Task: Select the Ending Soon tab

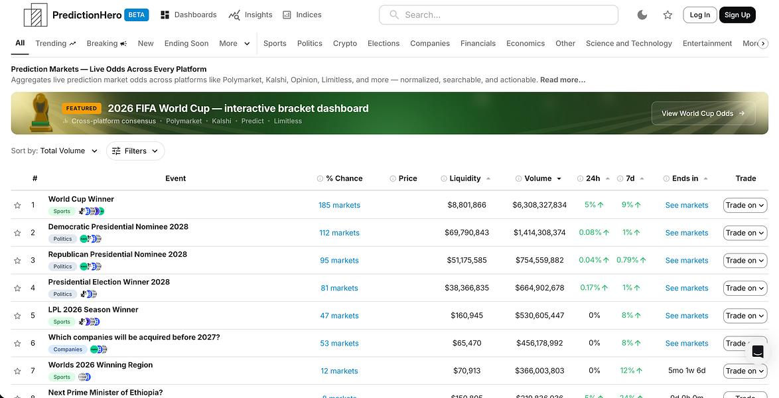Action: 186,43
